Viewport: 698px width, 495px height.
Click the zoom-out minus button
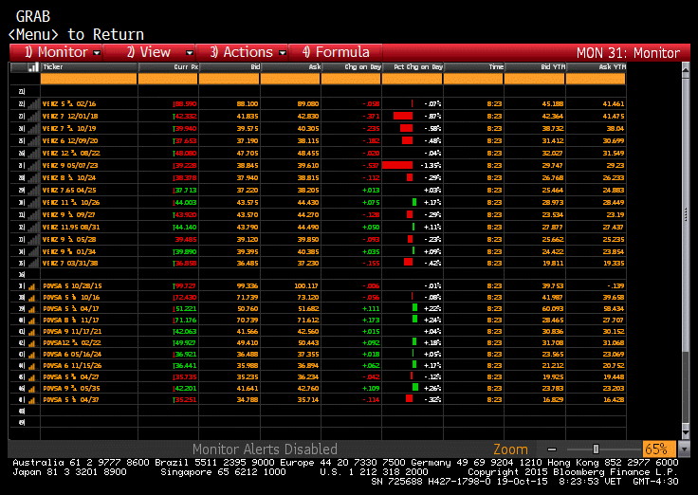[552, 449]
